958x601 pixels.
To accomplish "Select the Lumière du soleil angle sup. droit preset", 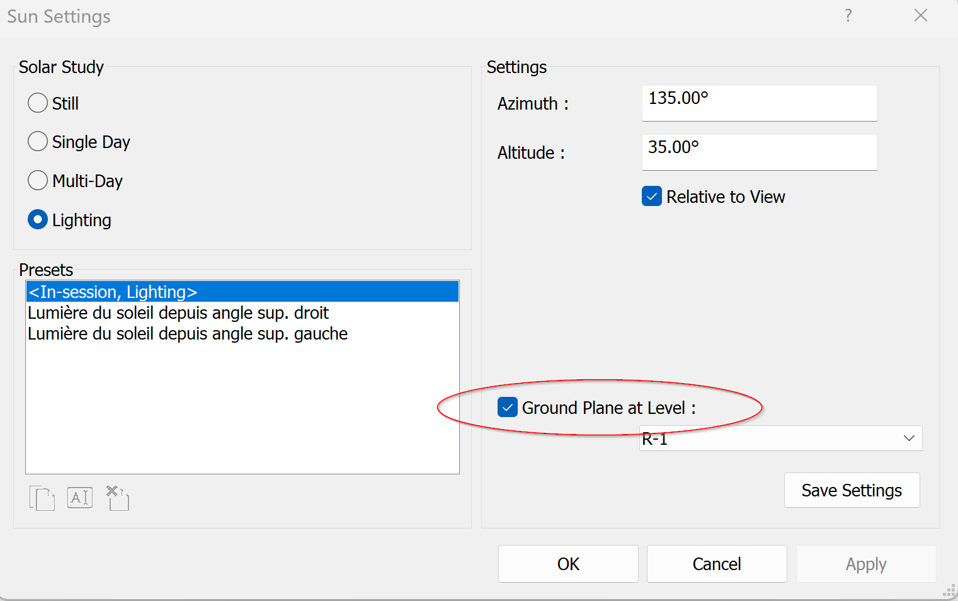I will click(x=242, y=312).
